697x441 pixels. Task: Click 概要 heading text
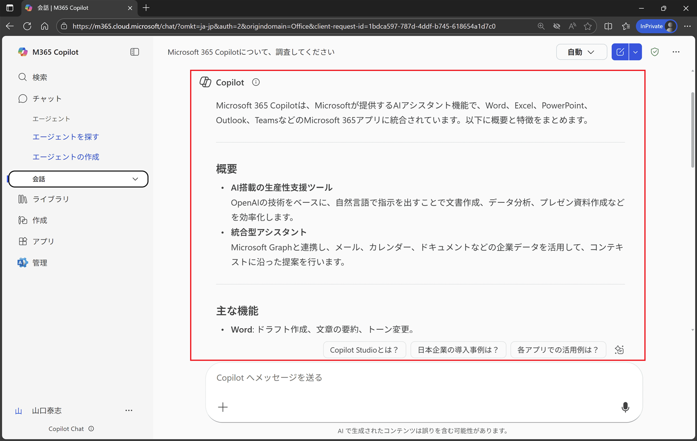(227, 169)
